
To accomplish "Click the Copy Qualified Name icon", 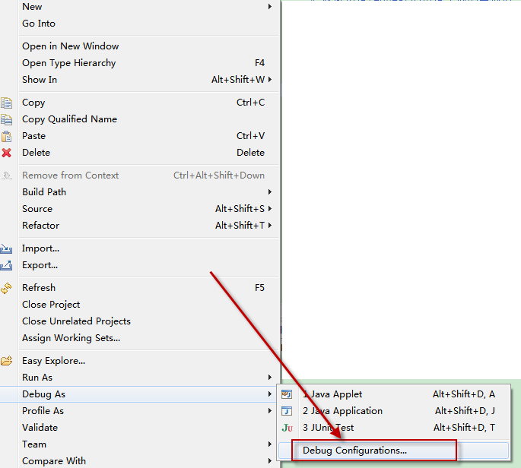I will 6,119.
